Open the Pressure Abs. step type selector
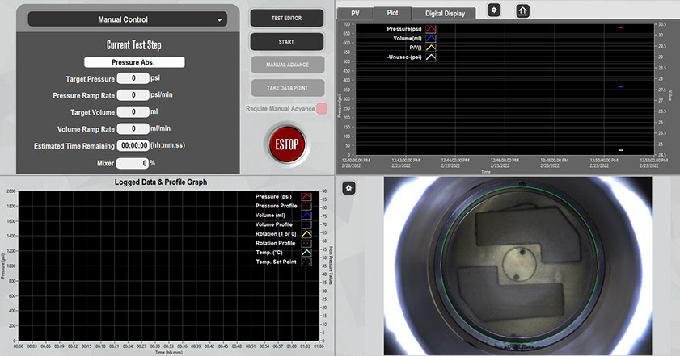 click(x=134, y=61)
